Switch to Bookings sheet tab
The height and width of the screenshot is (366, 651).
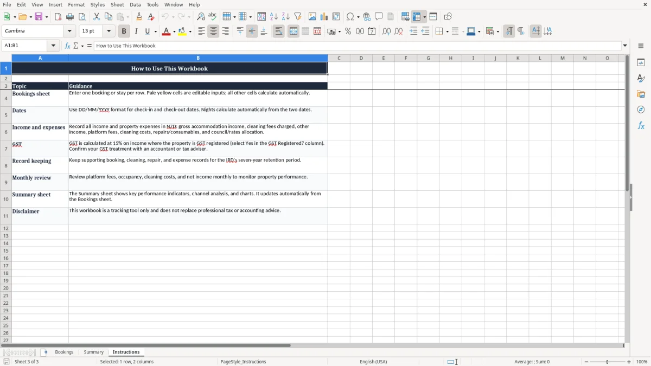64,352
